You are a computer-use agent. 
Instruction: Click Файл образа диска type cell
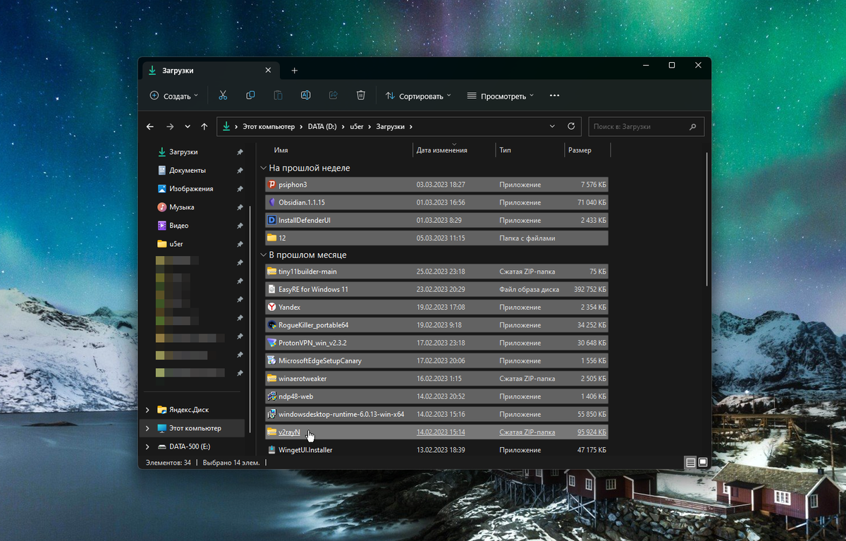pos(529,289)
